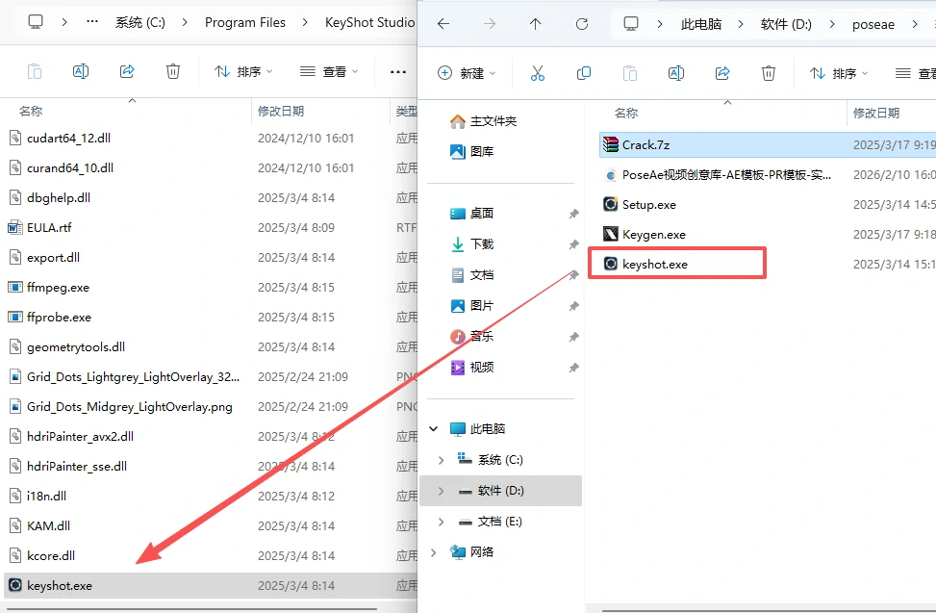Click 软件 (D:) breadcrumb in right address bar
The image size is (936, 613).
pyautogui.click(x=786, y=24)
